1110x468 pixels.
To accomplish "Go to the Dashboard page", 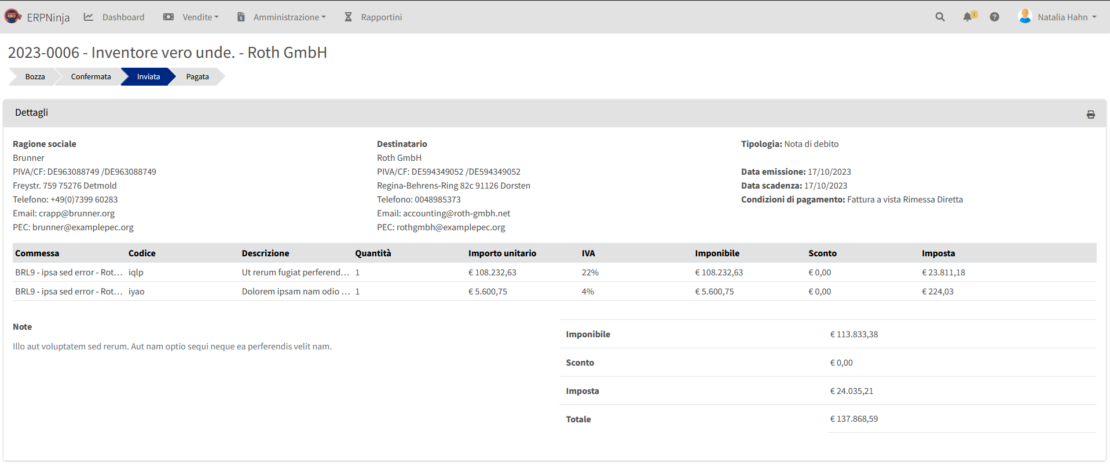I will [x=123, y=17].
